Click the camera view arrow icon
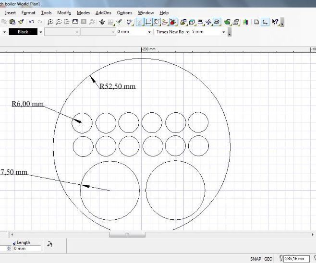 coord(200,22)
